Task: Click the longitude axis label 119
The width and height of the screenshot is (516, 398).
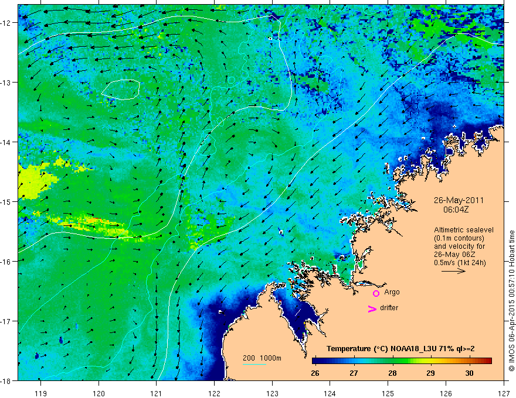Action: (x=40, y=393)
